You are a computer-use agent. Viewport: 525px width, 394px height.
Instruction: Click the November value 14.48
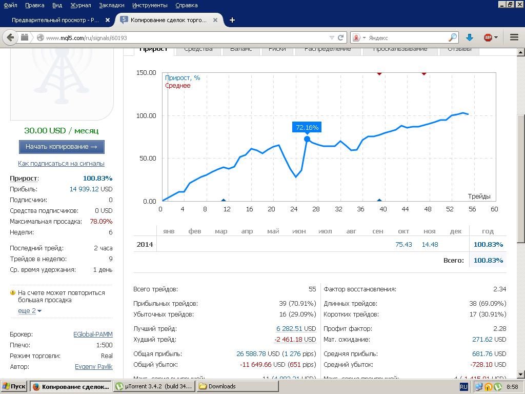click(x=430, y=245)
